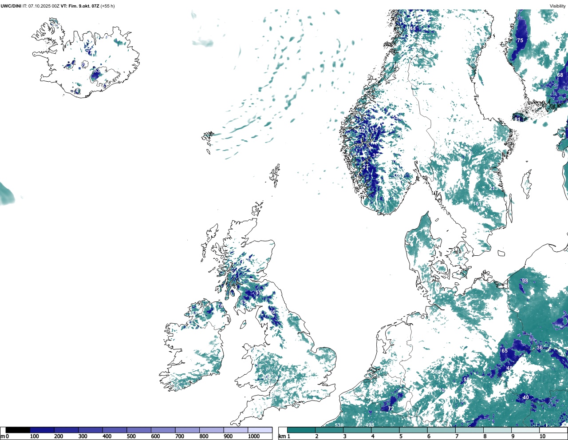
Task: Click the '7' tick on km scale
Action: tap(457, 436)
